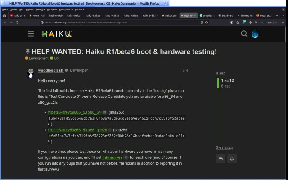288x180 pixels.
Task: Switch to the Dashboard tab
Action: (x=226, y=16)
